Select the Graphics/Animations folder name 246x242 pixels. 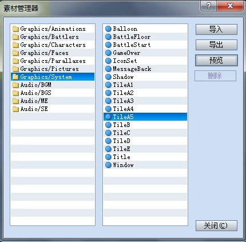53,29
